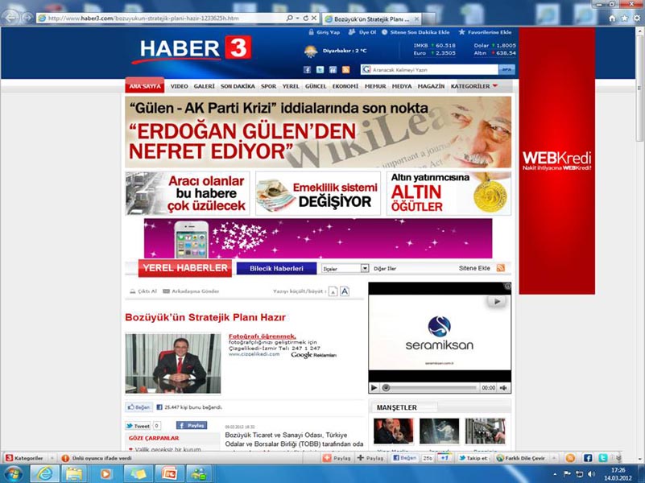Click the Diğer İller link
Screen dimensions: 645x483
pyautogui.click(x=385, y=268)
